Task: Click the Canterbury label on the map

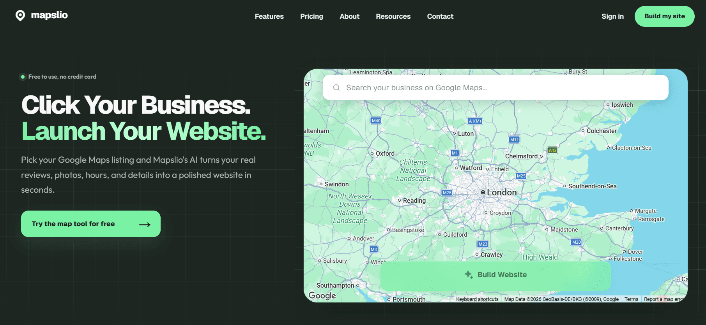Action: point(619,228)
